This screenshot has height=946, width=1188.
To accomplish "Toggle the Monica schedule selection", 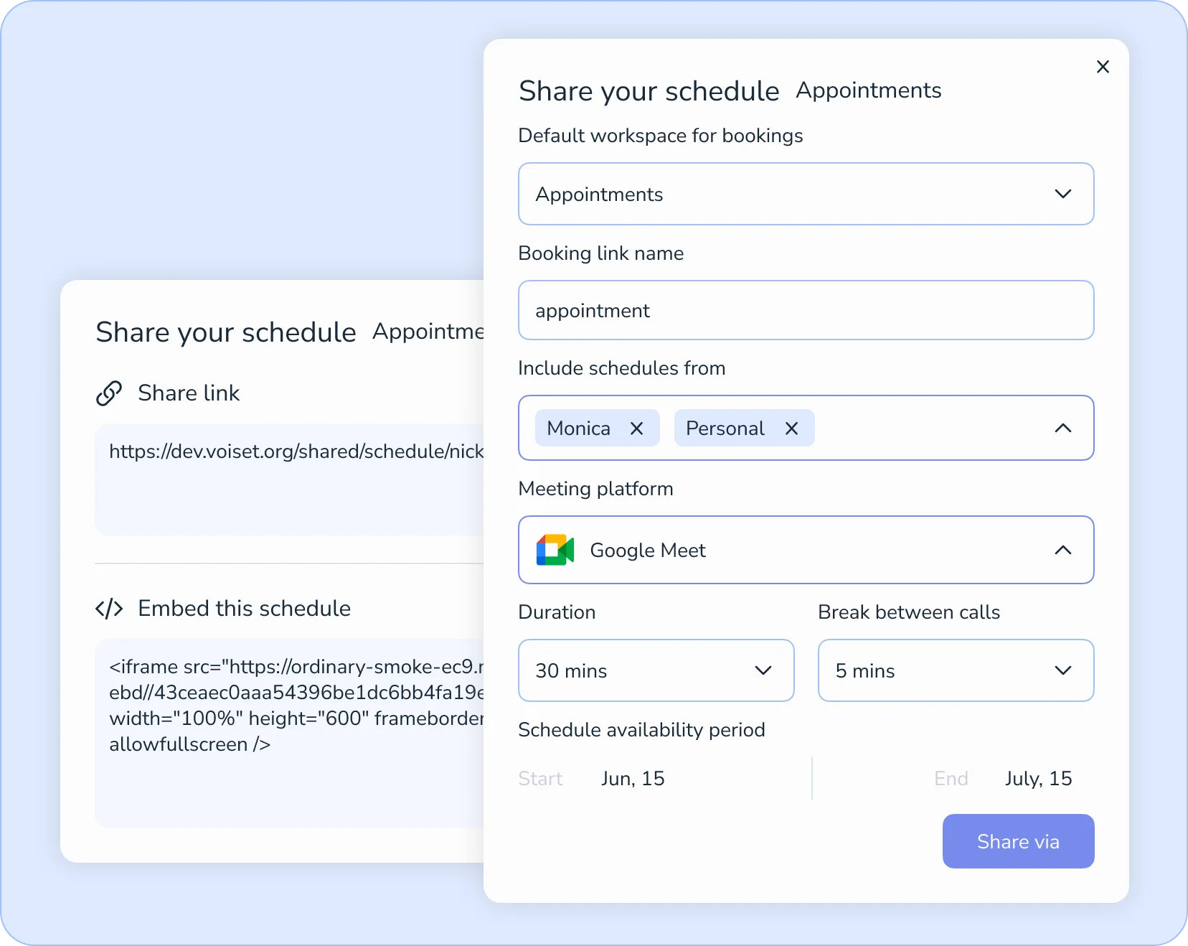I will click(577, 428).
